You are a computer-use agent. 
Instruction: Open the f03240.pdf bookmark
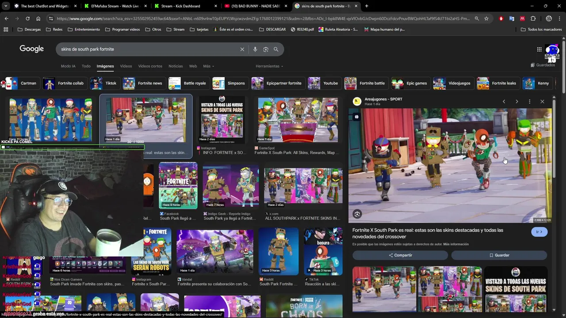point(302,30)
